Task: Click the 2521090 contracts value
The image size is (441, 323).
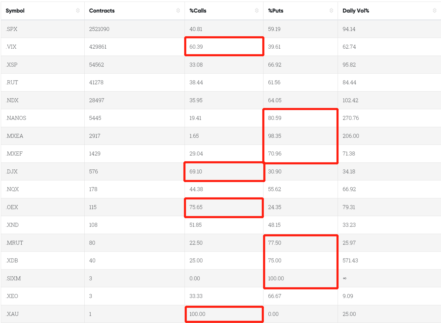Action: pos(99,29)
